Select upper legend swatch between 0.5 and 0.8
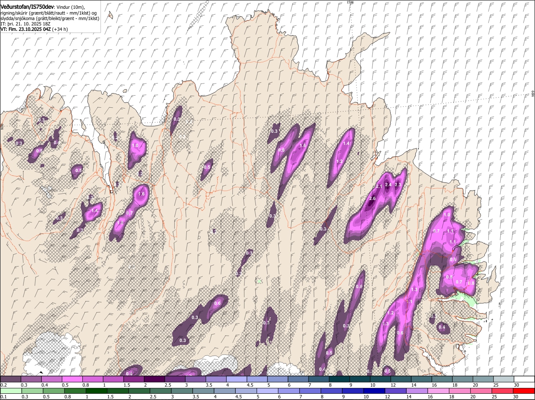Image resolution: width=535 pixels, height=400 pixels. click(x=72, y=379)
